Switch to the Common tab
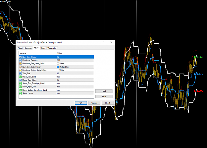The height and width of the screenshot is (148, 207). pos(28,48)
